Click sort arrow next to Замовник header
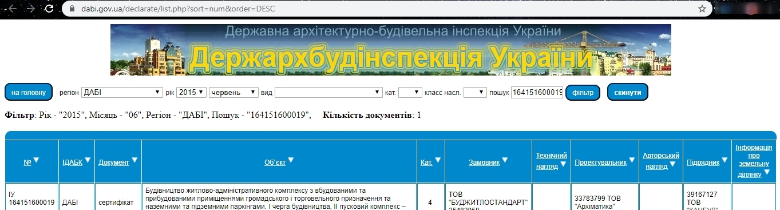The height and width of the screenshot is (210, 780). point(505,161)
